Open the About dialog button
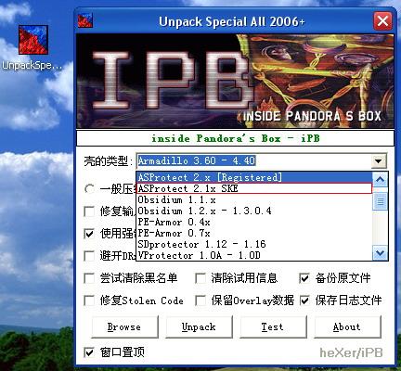 click(347, 326)
